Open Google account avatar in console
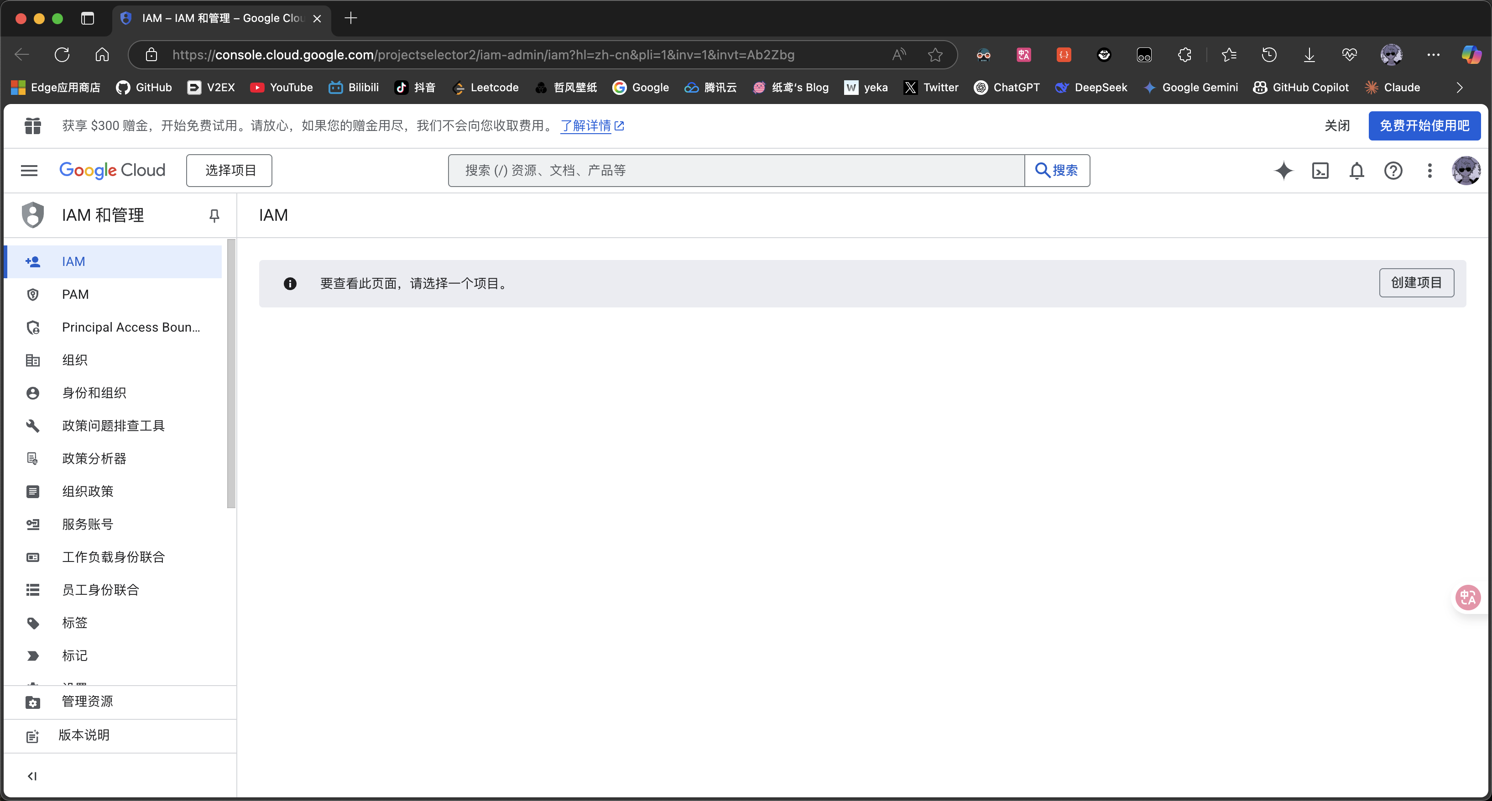Viewport: 1492px width, 801px height. [1466, 170]
